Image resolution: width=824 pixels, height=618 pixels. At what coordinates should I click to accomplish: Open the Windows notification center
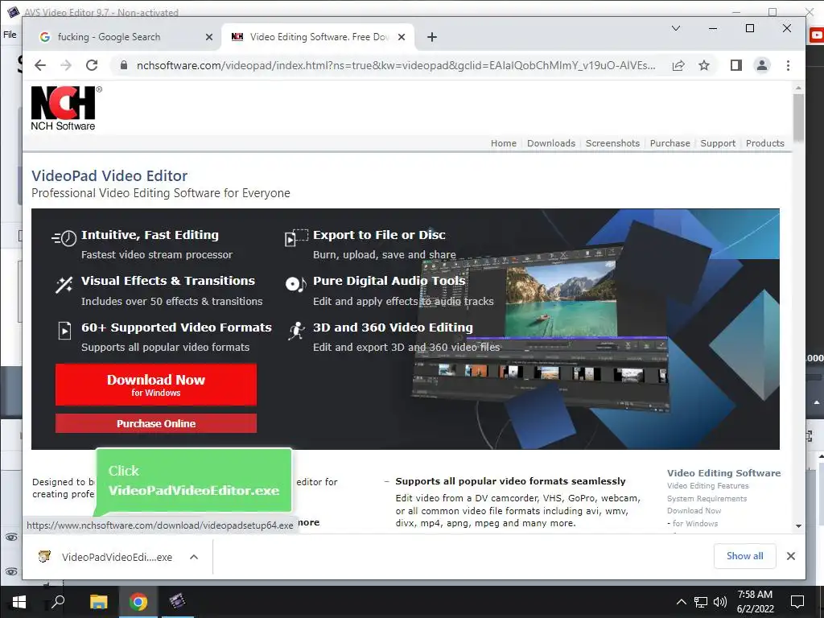pos(797,602)
